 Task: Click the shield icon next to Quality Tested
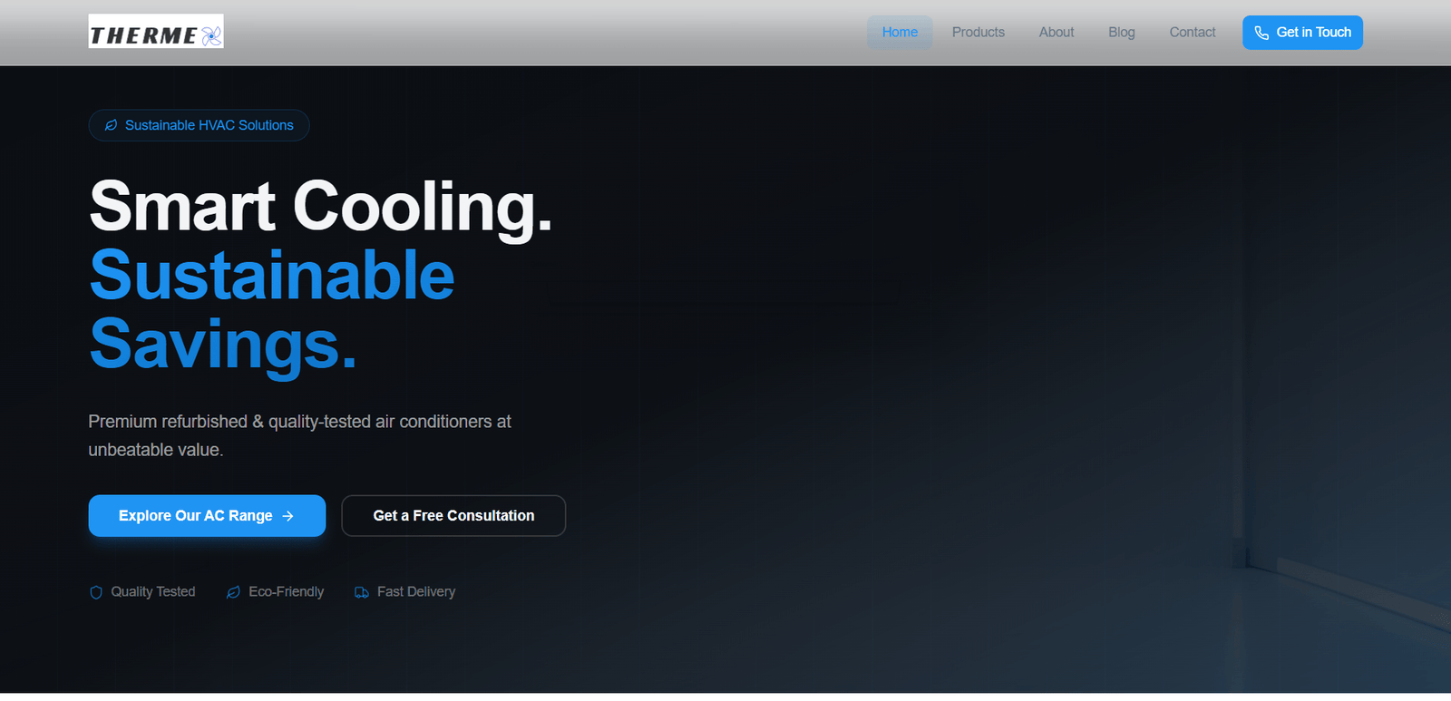click(x=96, y=592)
